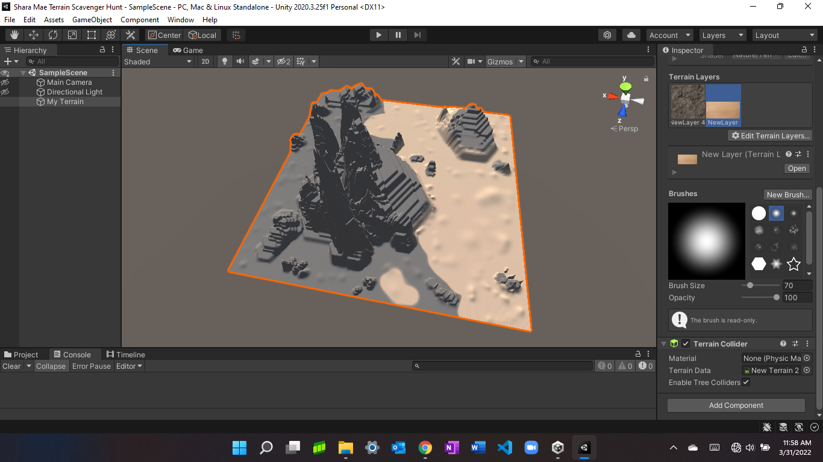Toggle Enable Tree Colliders checkbox
The height and width of the screenshot is (462, 823).
click(746, 382)
